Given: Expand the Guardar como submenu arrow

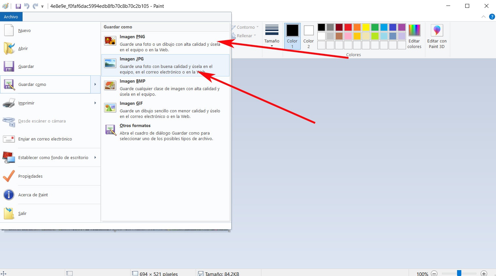Looking at the screenshot, I should click(x=95, y=84).
